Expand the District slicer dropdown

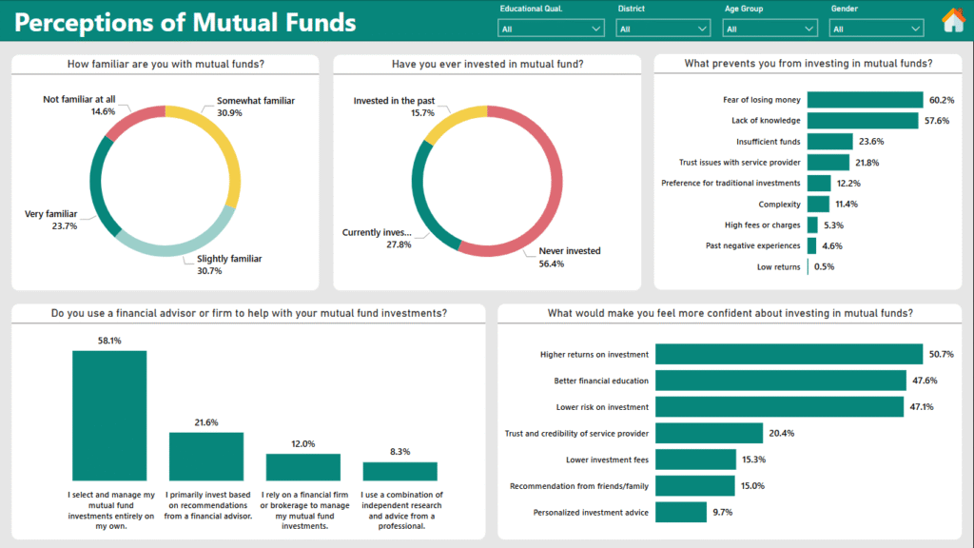click(662, 27)
